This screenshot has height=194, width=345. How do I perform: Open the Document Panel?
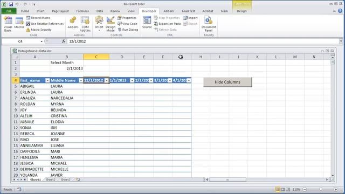pyautogui.click(x=209, y=24)
